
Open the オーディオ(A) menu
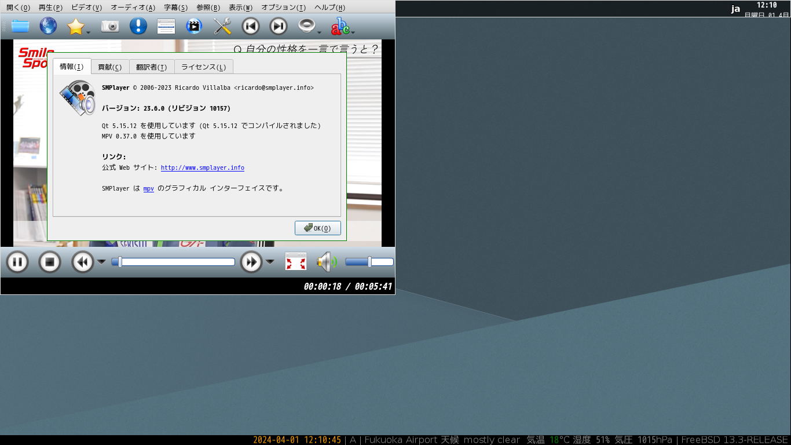pyautogui.click(x=133, y=8)
